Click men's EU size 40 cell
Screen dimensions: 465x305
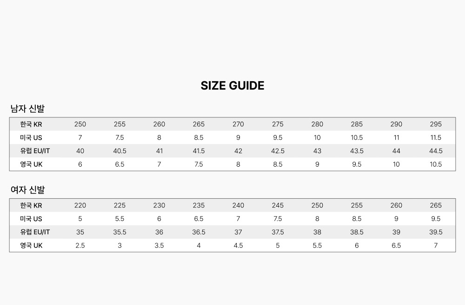(x=80, y=151)
